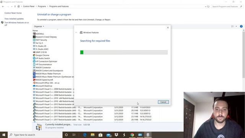This screenshot has height=138, width=245.
Task: Select HP Audio Switch entry
Action: point(42,58)
